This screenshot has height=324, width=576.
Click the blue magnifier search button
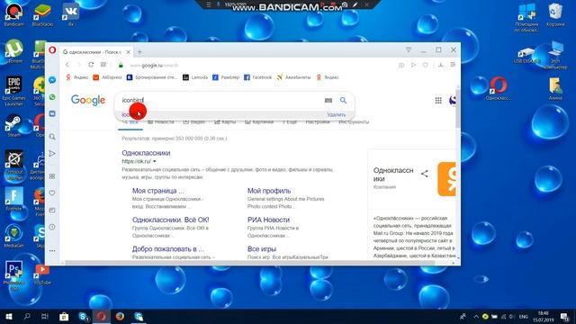343,100
